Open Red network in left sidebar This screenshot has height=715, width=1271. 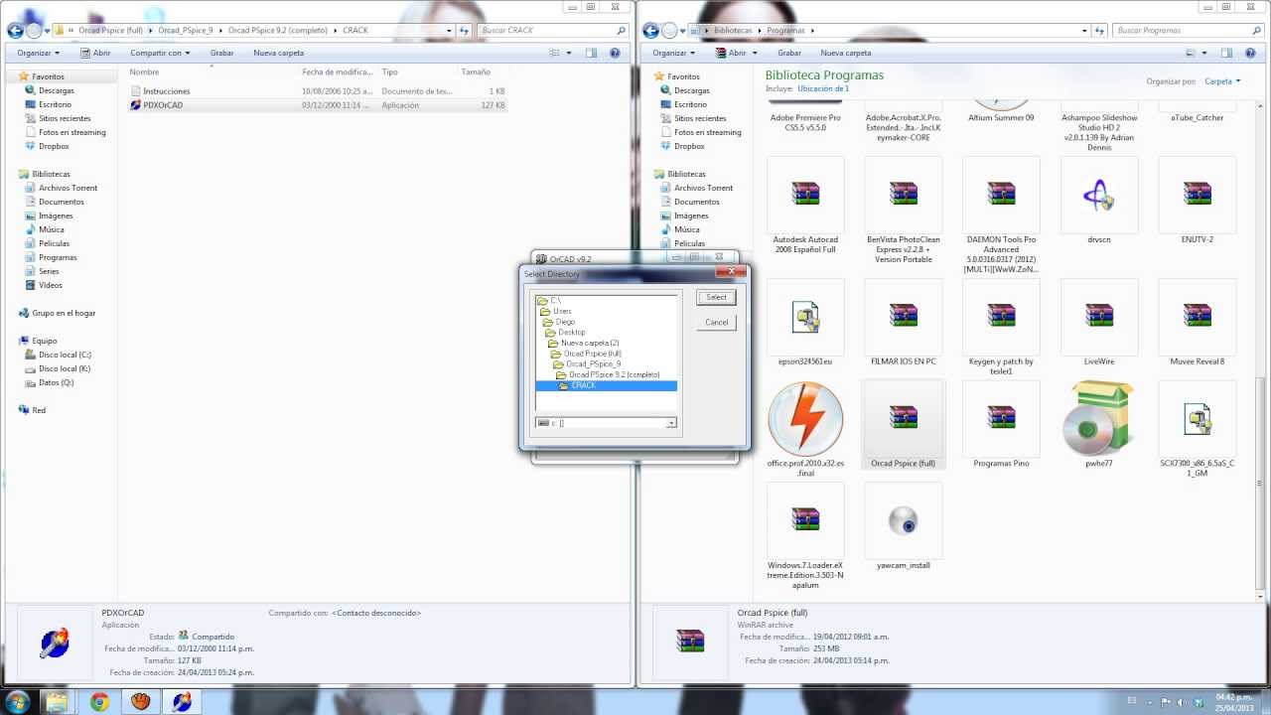point(39,410)
